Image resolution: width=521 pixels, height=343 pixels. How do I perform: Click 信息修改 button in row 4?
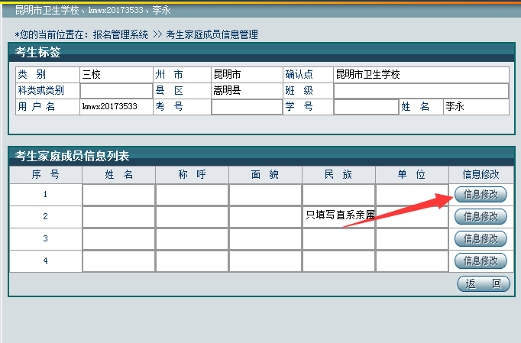[x=481, y=261]
